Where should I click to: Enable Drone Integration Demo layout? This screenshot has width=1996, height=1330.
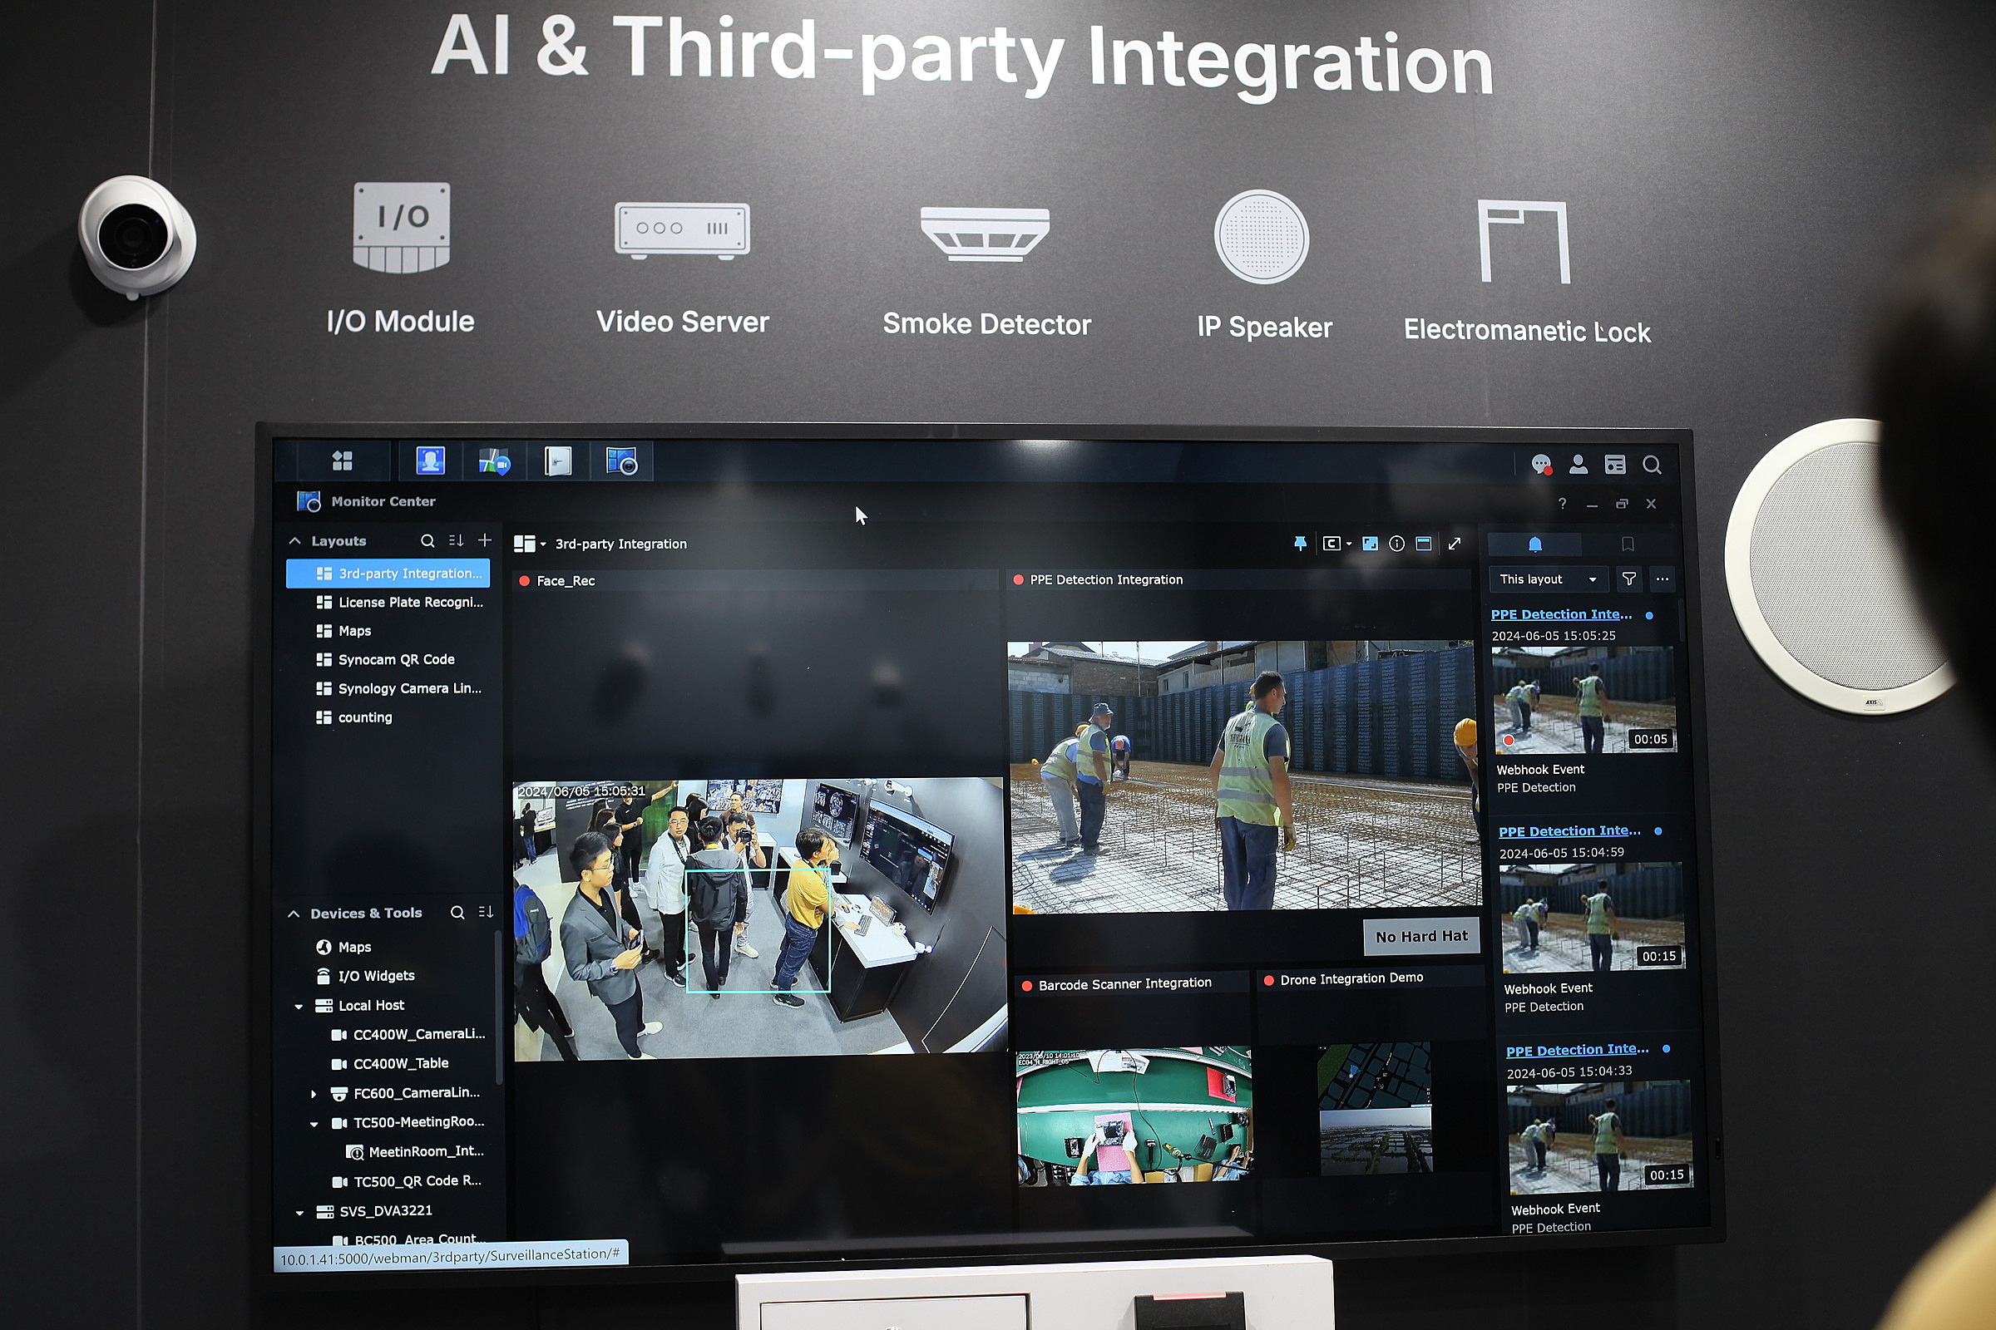coord(1347,977)
